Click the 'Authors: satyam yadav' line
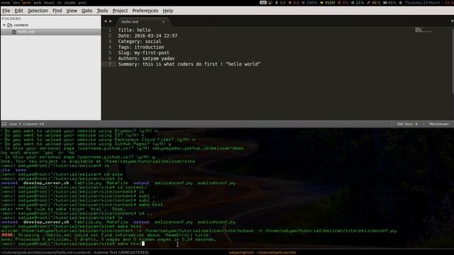Screen dimensions: 454x255 146,58
